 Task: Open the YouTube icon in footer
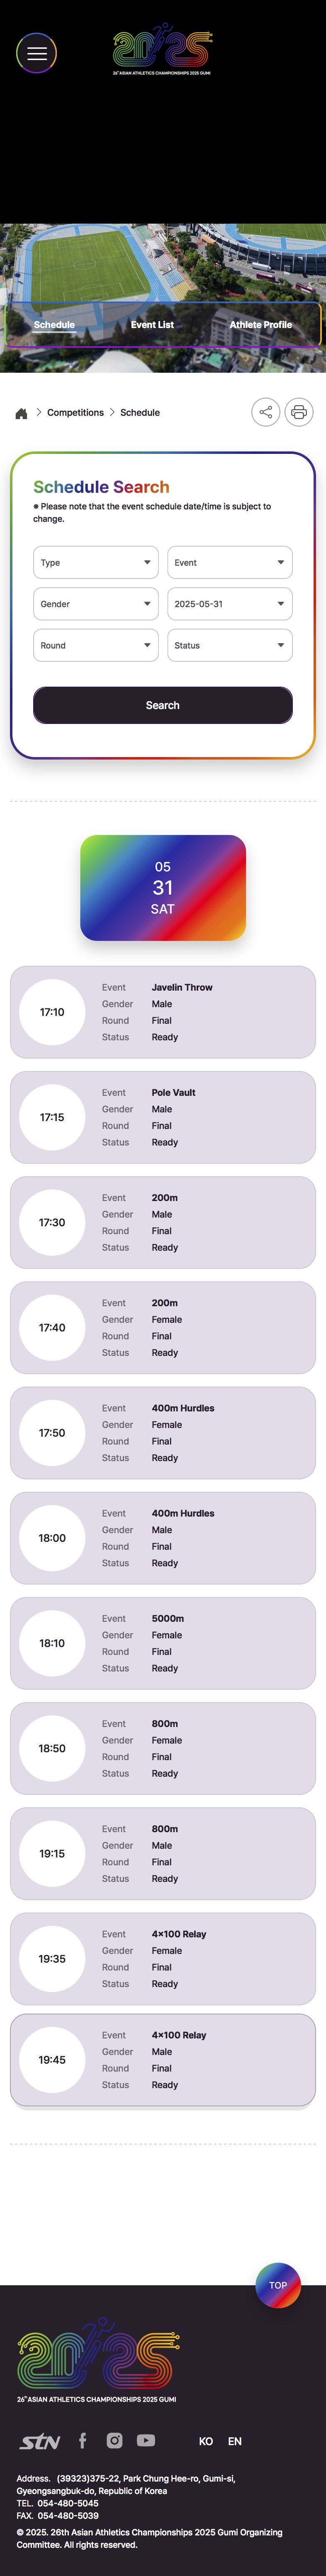pyautogui.click(x=146, y=2440)
